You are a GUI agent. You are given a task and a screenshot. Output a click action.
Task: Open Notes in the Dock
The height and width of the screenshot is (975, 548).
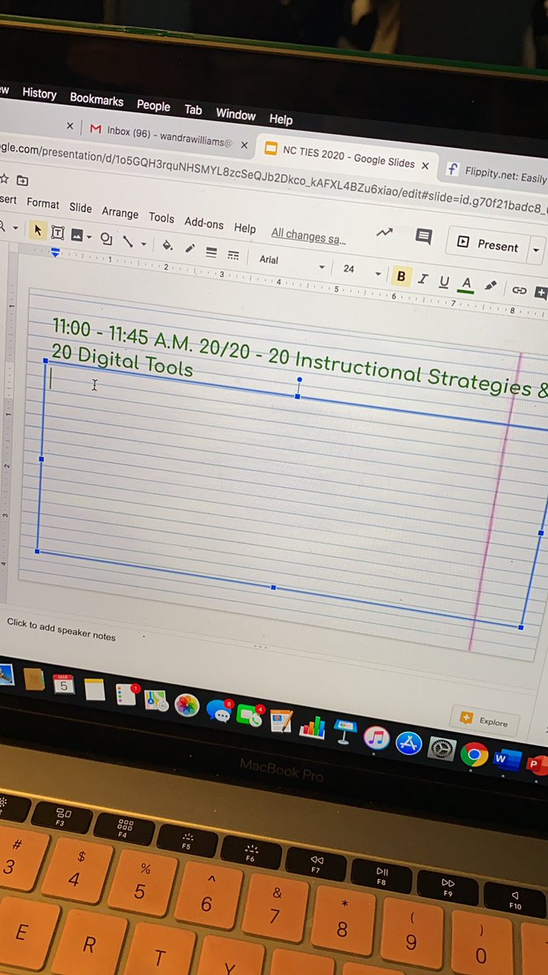(94, 691)
